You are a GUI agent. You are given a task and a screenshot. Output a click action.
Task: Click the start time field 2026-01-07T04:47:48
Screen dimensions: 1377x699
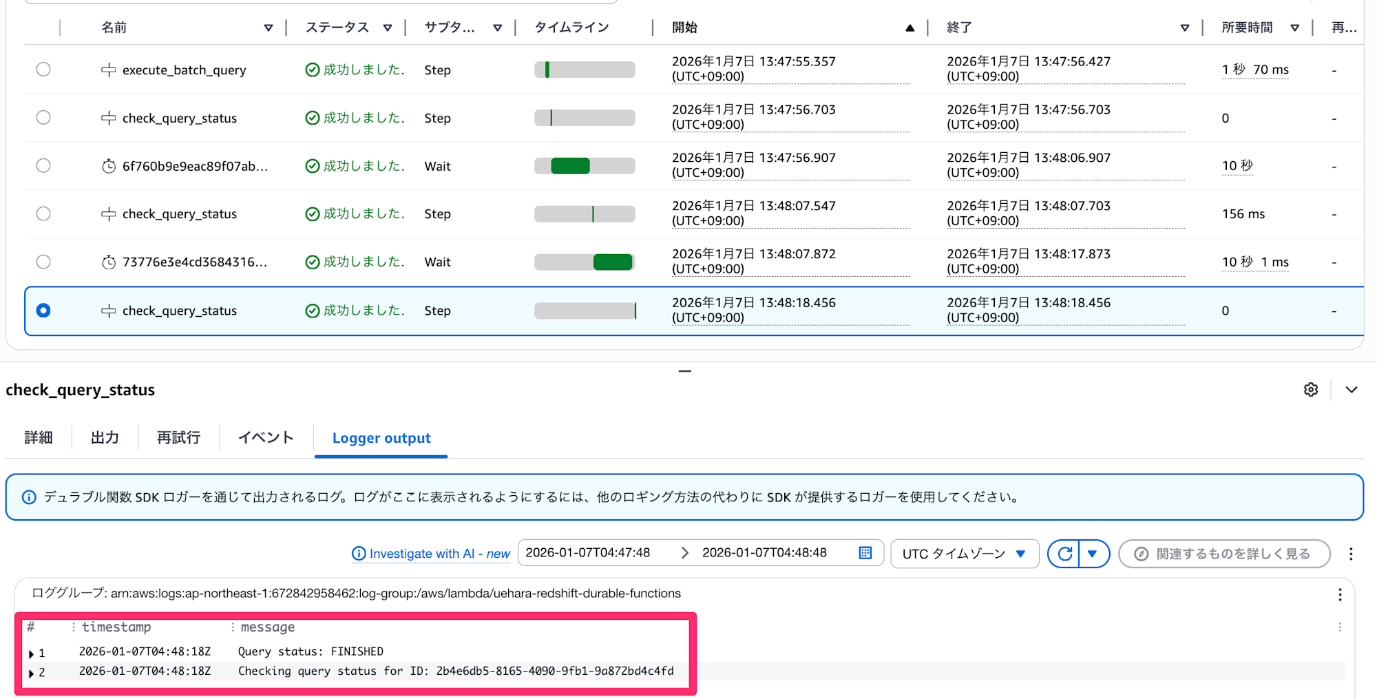point(588,553)
